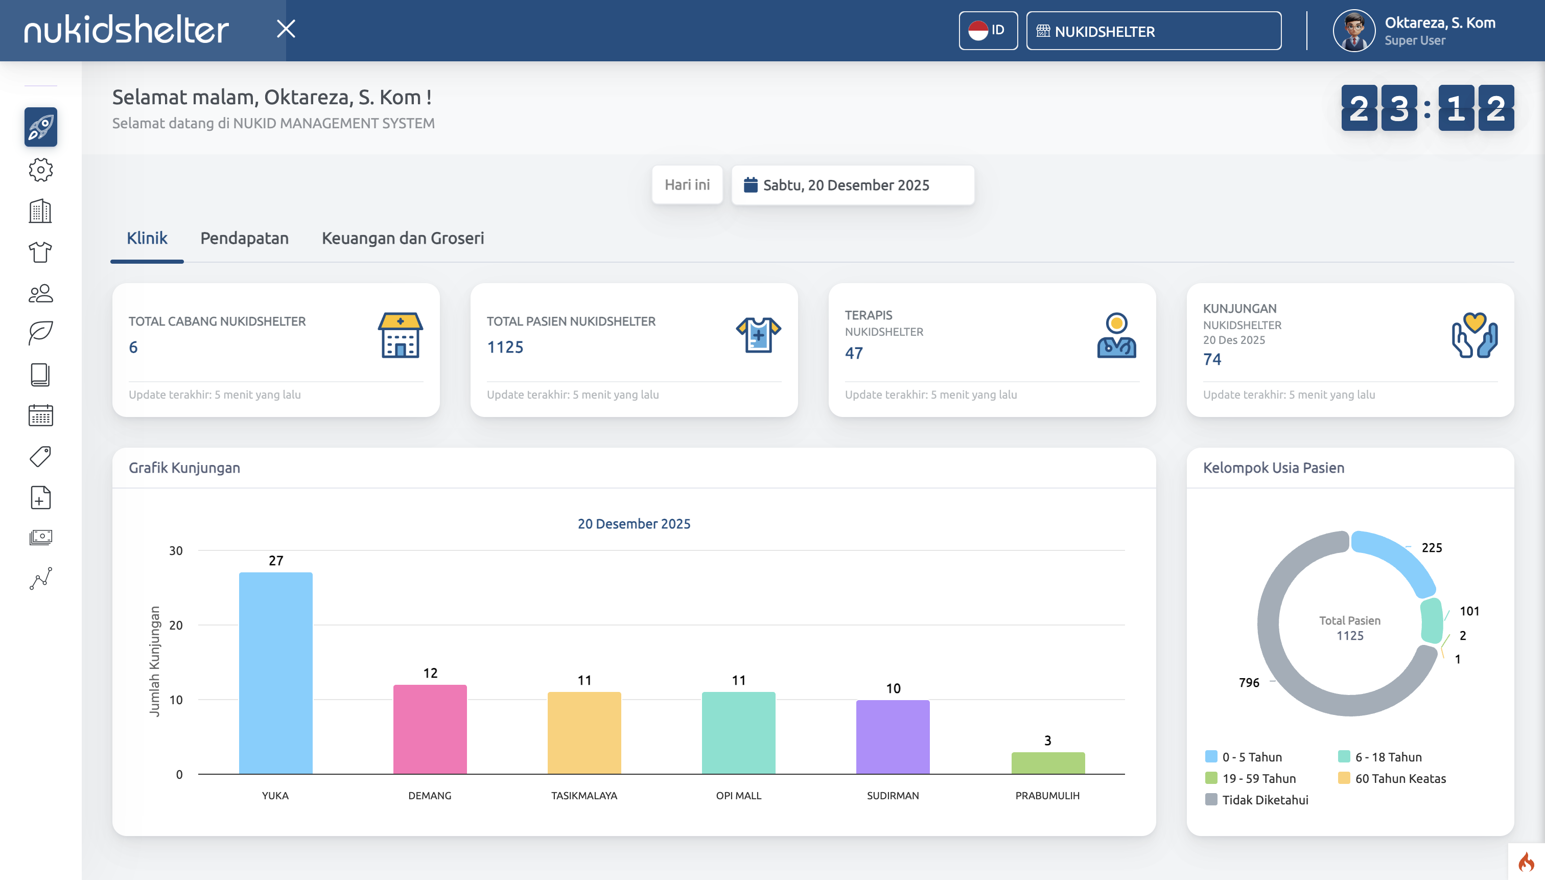This screenshot has height=880, width=1545.
Task: Click the people group sidebar icon
Action: [x=40, y=293]
